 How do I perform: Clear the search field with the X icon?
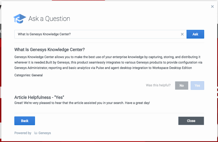click(x=182, y=34)
